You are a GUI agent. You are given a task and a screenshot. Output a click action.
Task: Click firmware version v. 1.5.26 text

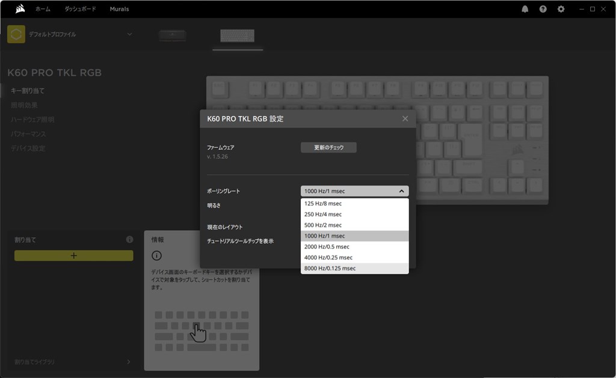point(217,156)
